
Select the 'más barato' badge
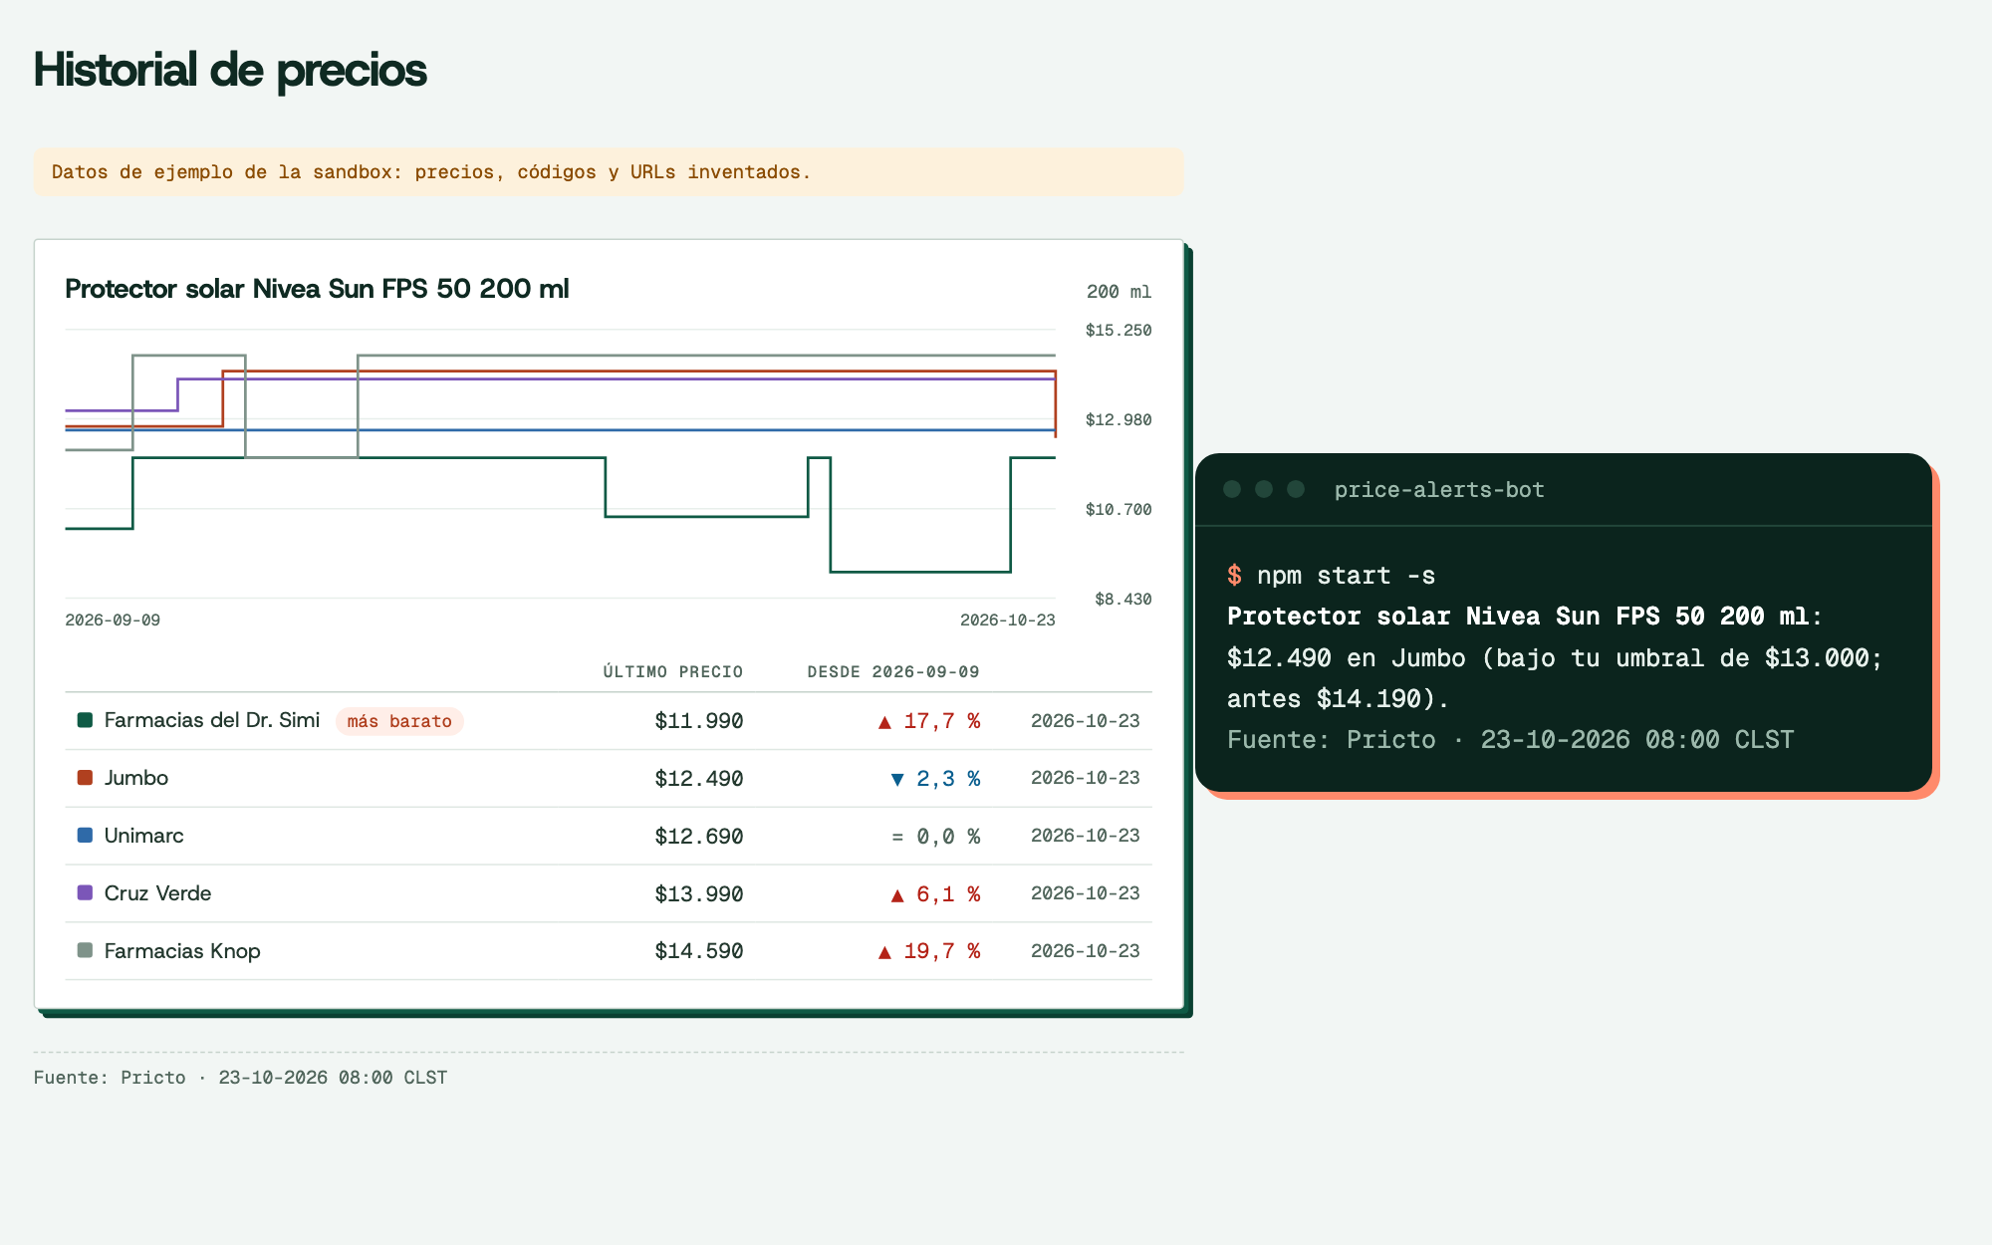[x=399, y=721]
